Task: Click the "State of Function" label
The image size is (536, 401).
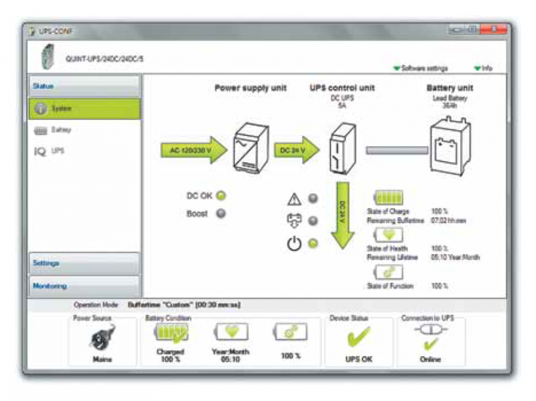Action: click(390, 286)
